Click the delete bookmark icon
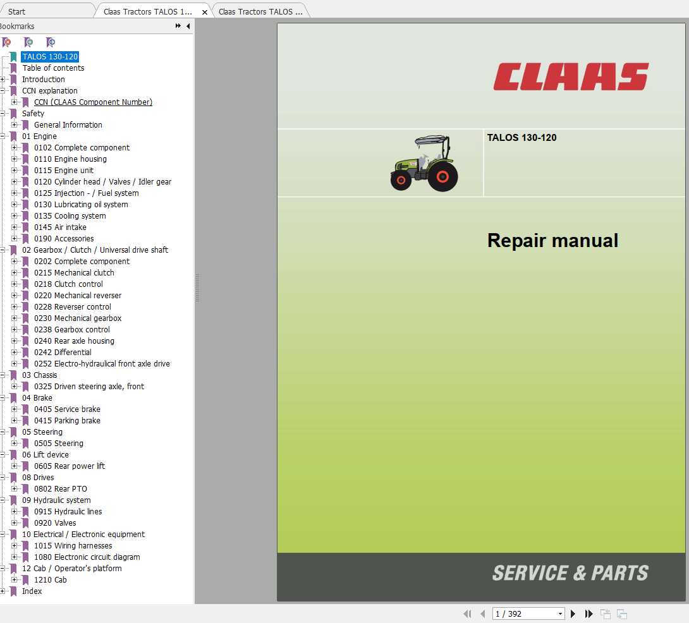689x623 pixels. point(6,42)
